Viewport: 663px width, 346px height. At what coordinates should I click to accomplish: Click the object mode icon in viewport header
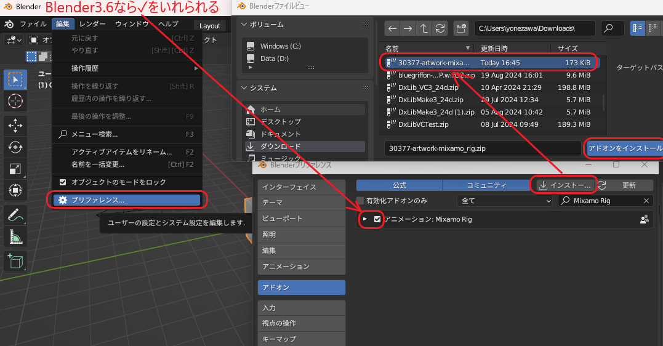(x=34, y=40)
